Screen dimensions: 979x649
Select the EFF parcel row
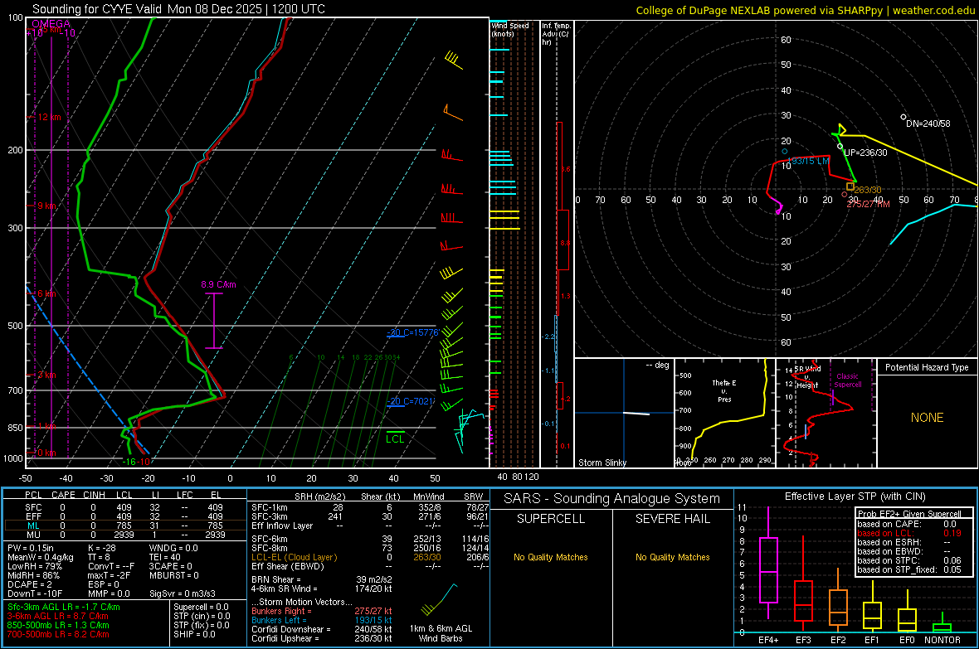[124, 516]
